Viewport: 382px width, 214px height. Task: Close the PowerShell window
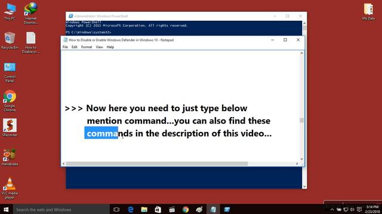[300, 16]
